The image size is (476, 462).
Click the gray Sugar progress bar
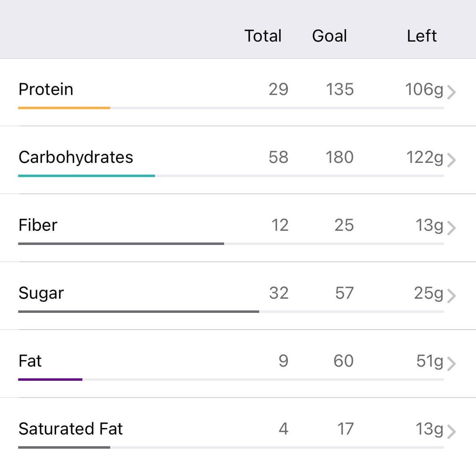(138, 312)
